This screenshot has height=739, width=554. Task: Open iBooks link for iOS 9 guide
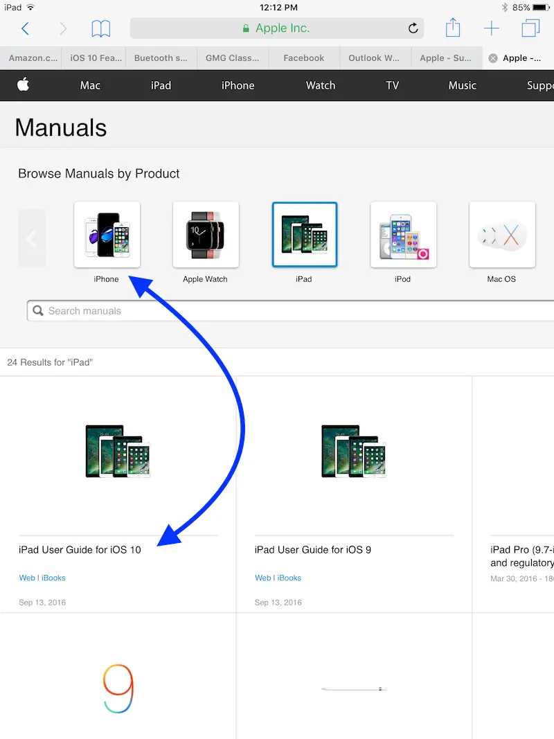(289, 578)
